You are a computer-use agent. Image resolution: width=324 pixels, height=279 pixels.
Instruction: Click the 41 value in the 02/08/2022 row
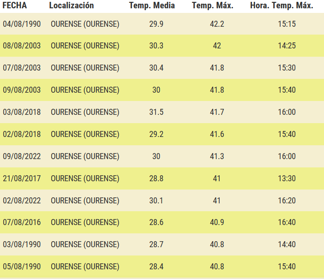coord(217,201)
